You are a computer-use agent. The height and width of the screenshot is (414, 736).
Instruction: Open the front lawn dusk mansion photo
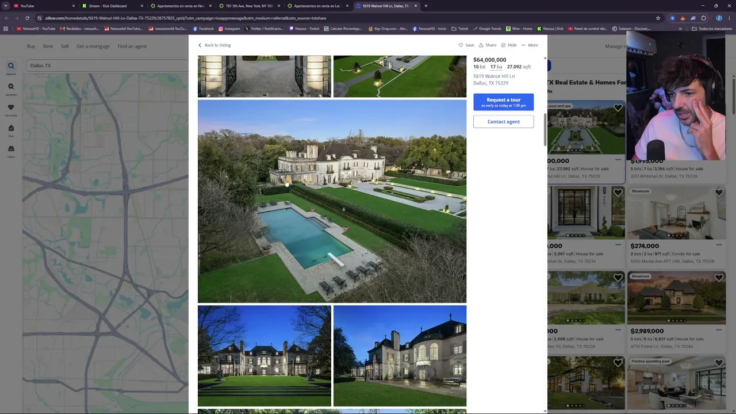264,356
